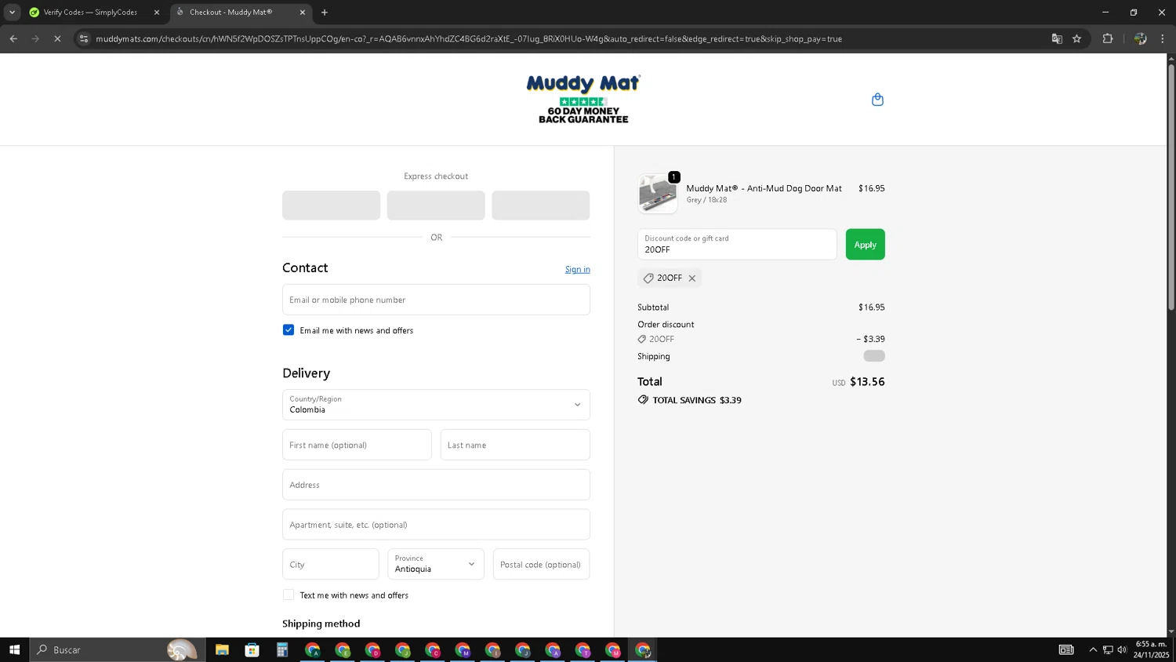Open the tab search dropdown arrow

coord(12,13)
